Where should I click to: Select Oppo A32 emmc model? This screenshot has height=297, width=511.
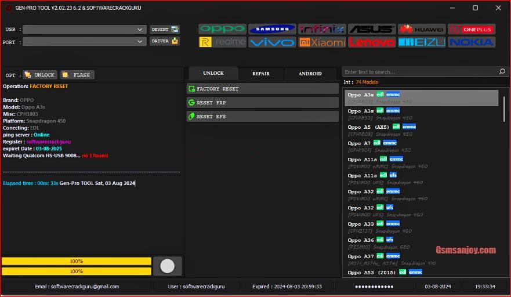coord(422,195)
